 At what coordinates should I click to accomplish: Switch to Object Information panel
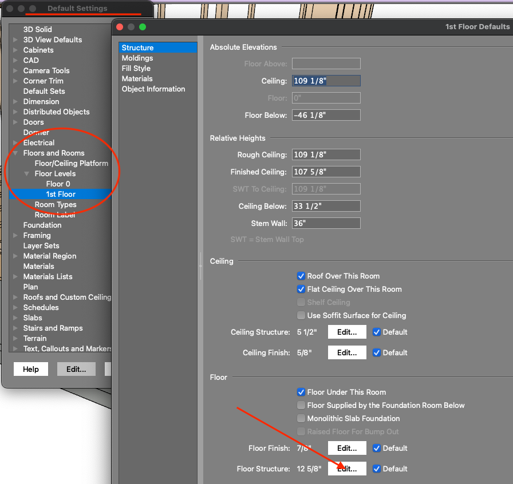pyautogui.click(x=153, y=89)
